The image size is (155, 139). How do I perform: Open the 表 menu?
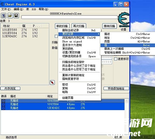27,9
